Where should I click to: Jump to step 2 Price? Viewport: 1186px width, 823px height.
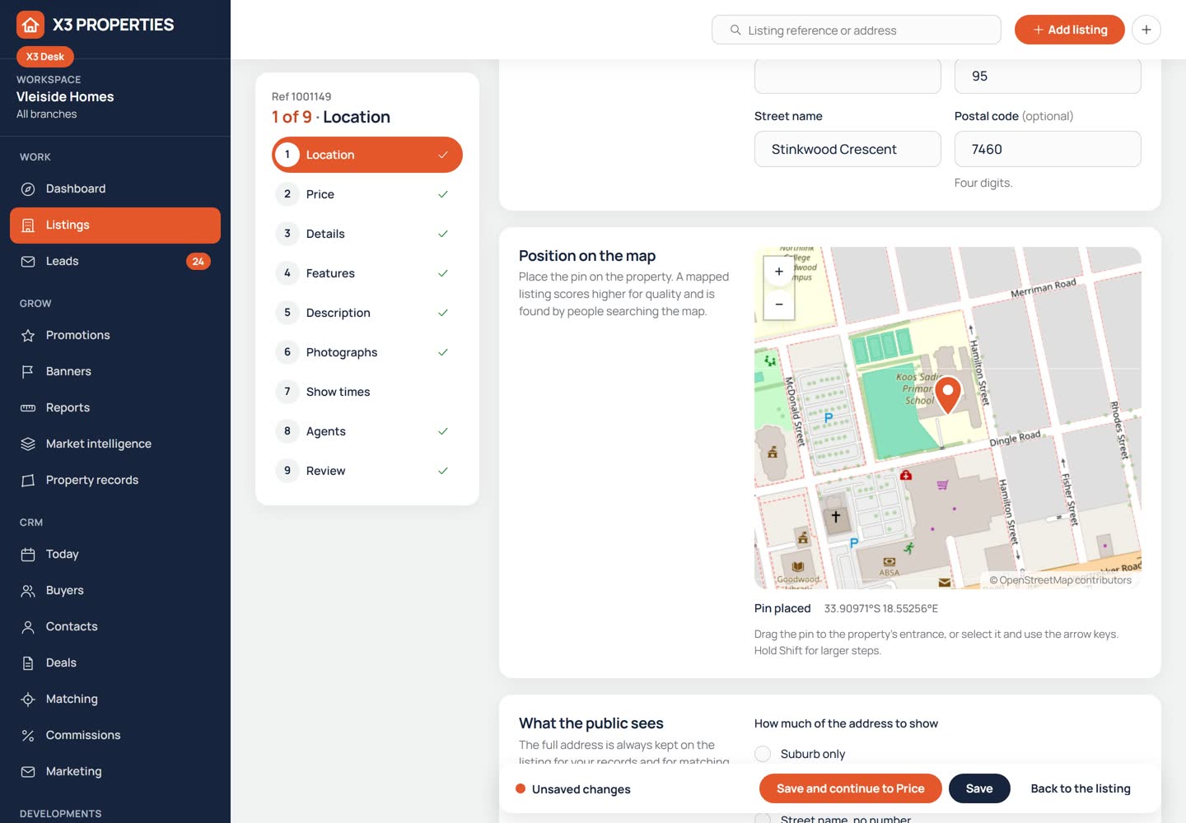[x=367, y=194]
